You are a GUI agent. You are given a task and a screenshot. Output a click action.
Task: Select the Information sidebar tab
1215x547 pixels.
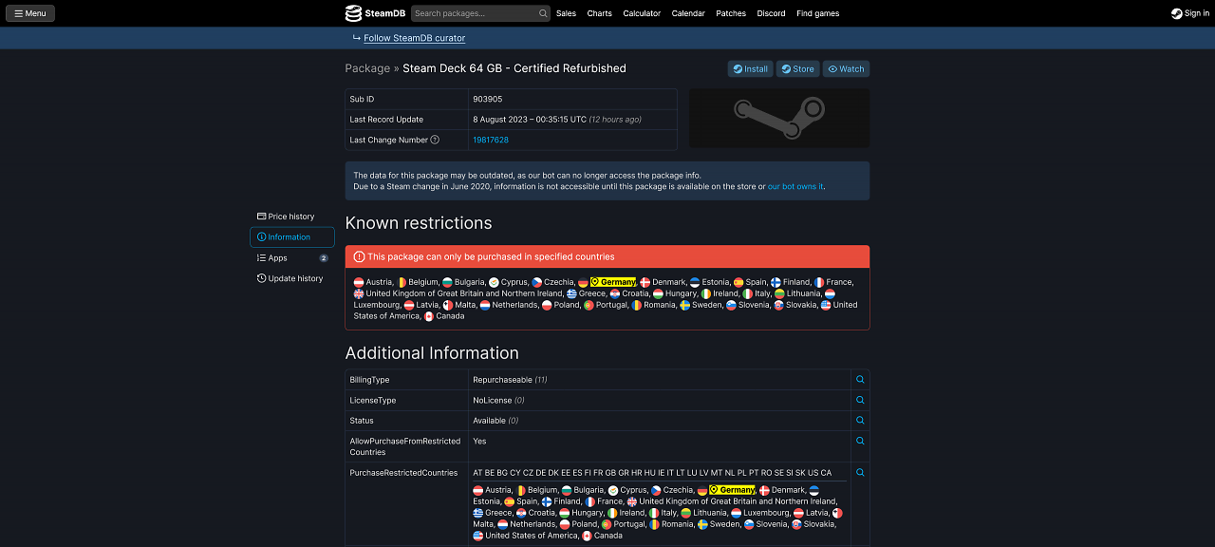click(x=292, y=237)
